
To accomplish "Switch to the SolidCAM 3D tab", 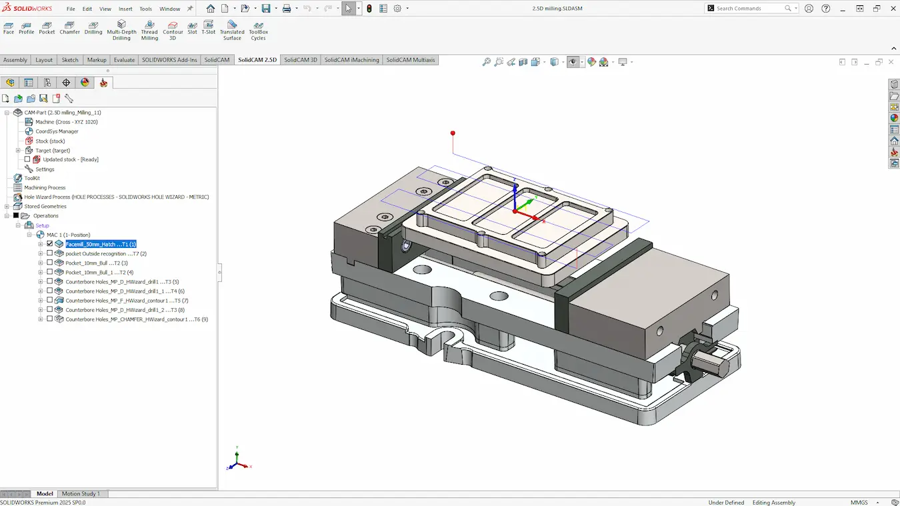I will 301,60.
